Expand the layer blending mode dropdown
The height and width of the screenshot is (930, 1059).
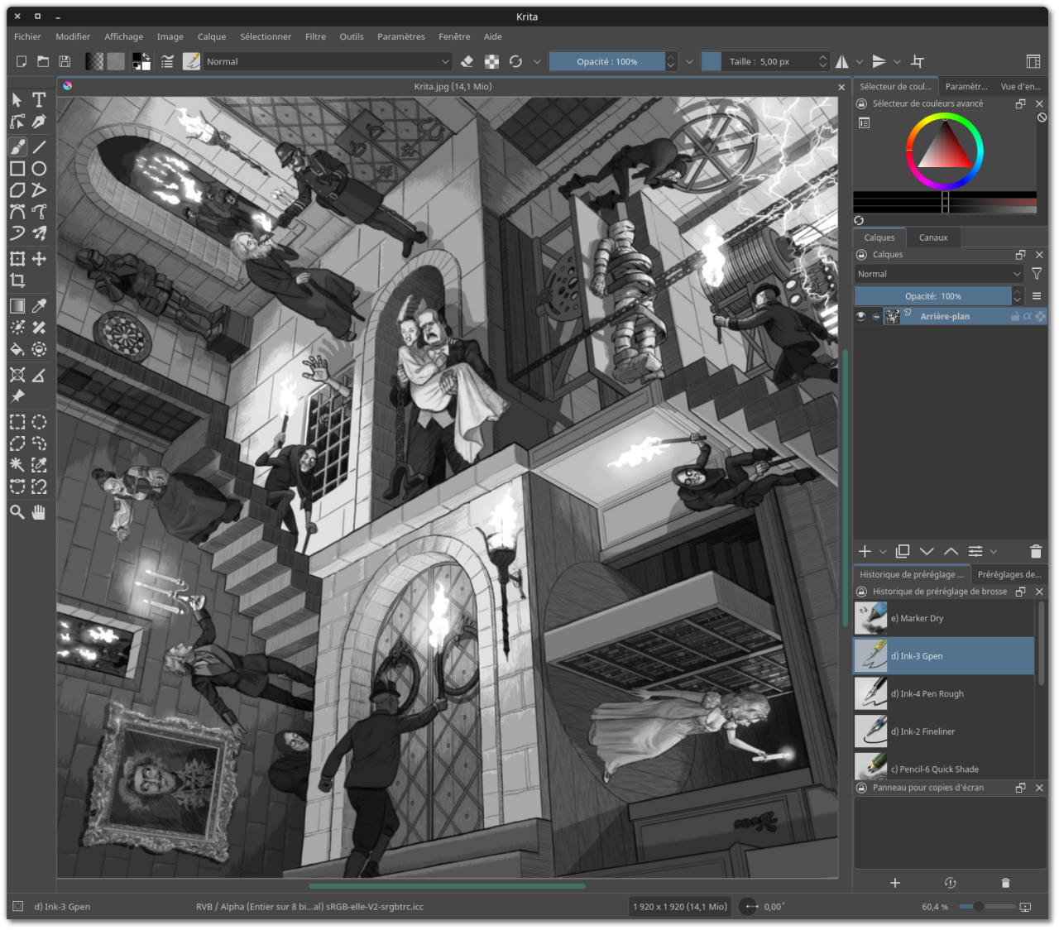[939, 274]
